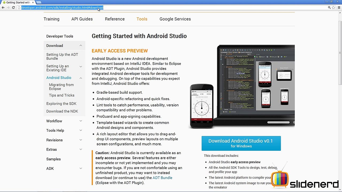Screen dimensions: 342x192
Task: Collapse the Download sidebar section
Action: pos(81,46)
